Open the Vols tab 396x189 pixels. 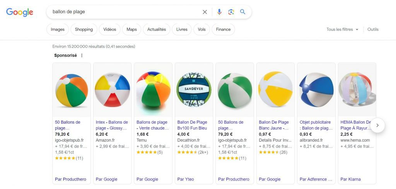201,29
